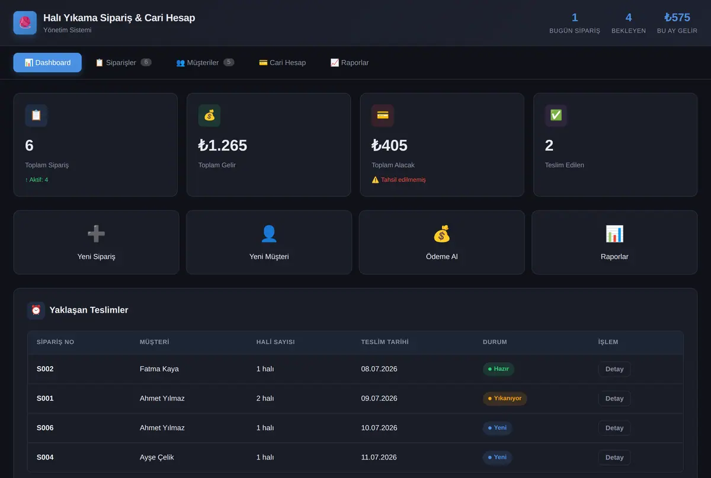Click the Bu Ay Gelir header stat
711x478 pixels.
677,23
